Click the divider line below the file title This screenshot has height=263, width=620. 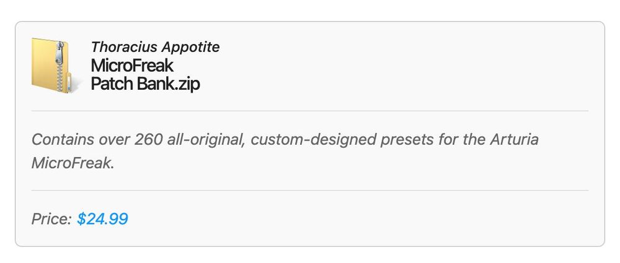pos(310,111)
